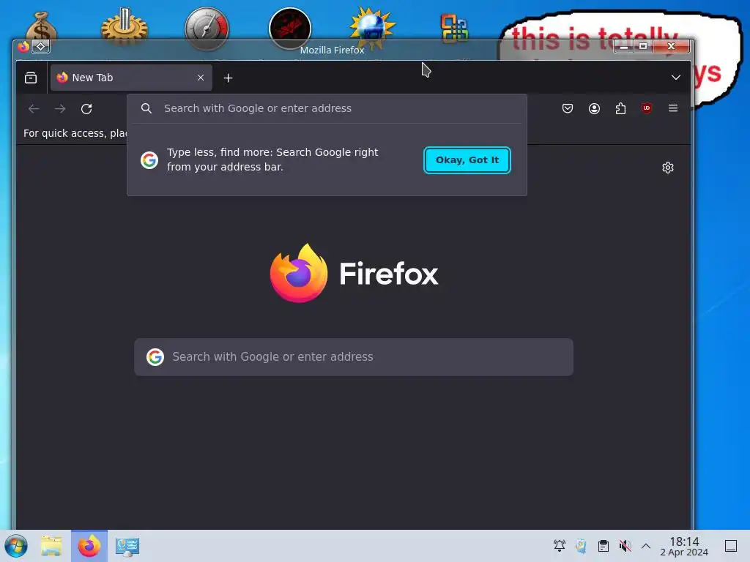The width and height of the screenshot is (750, 562).
Task: Go forward one page
Action: coord(60,109)
